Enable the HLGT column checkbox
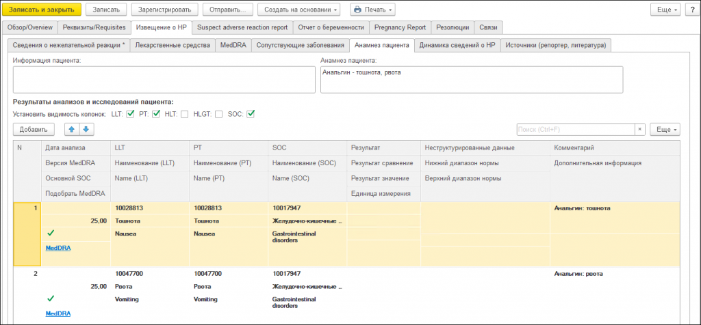The height and width of the screenshot is (325, 701). click(218, 114)
